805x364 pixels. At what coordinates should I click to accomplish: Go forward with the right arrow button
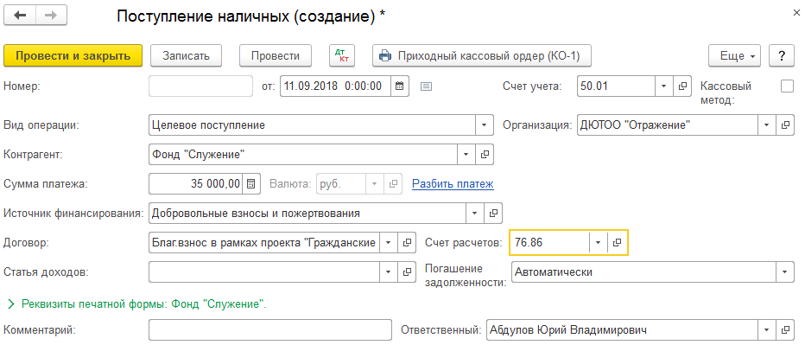[x=51, y=16]
